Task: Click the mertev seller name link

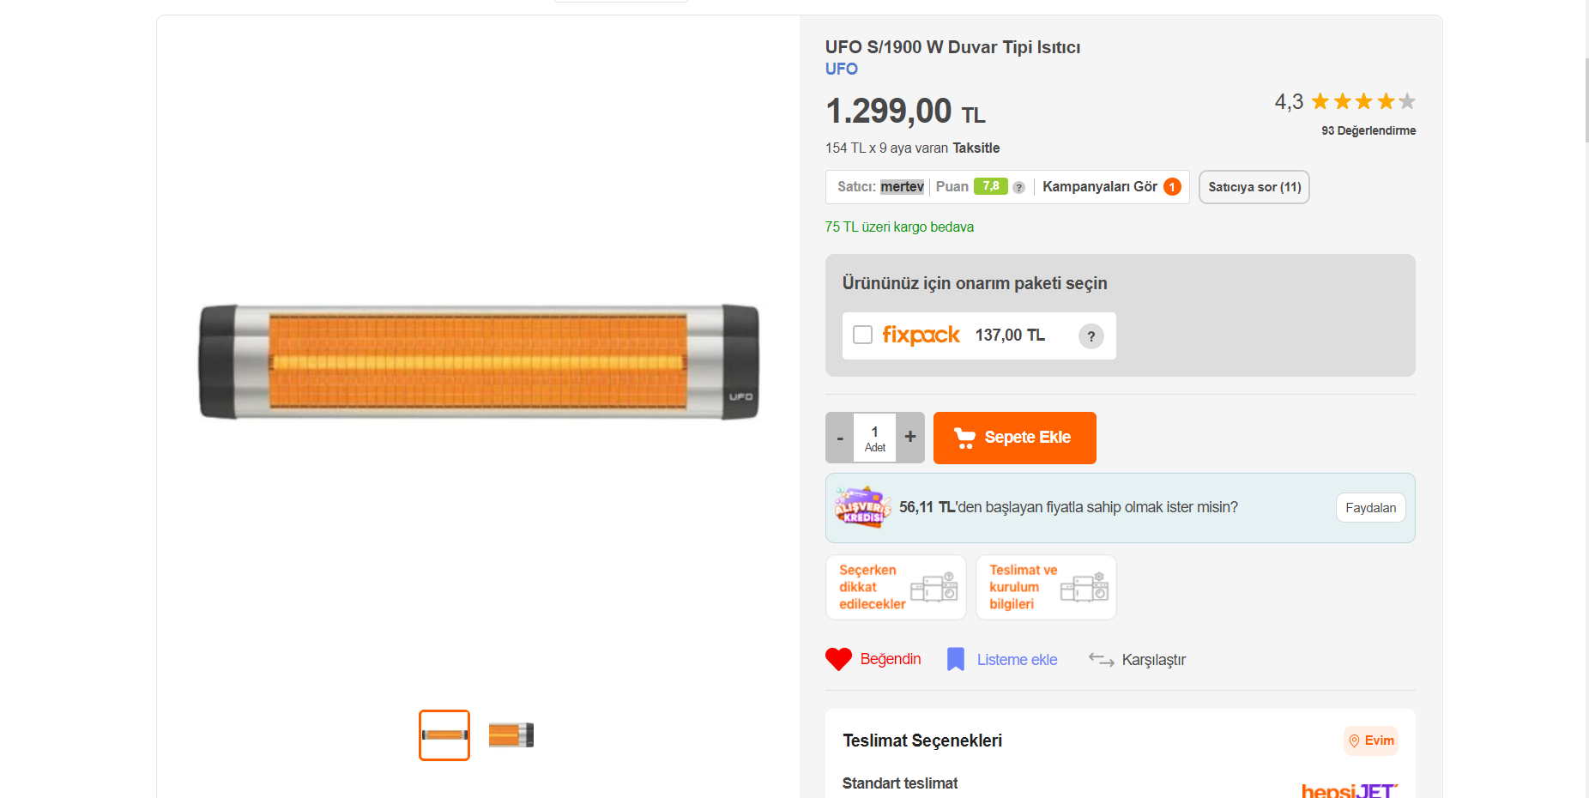Action: [x=902, y=187]
